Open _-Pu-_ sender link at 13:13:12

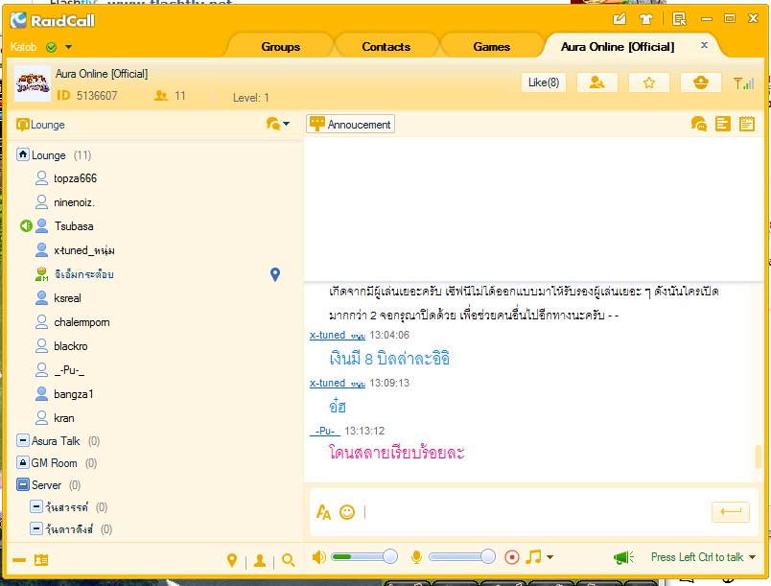point(325,432)
